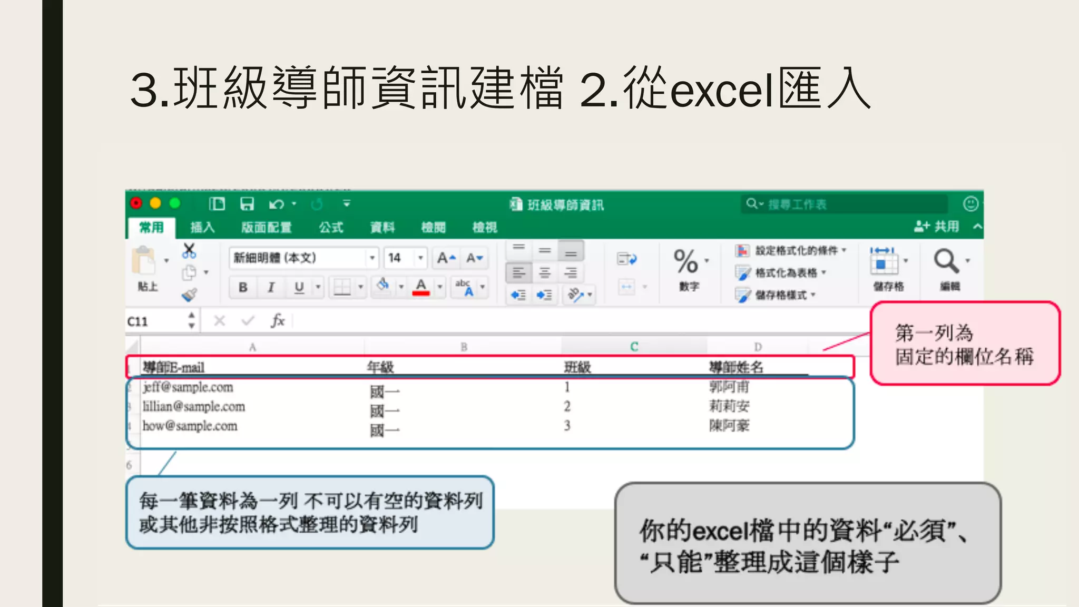Select column C header
The width and height of the screenshot is (1079, 607).
(634, 347)
